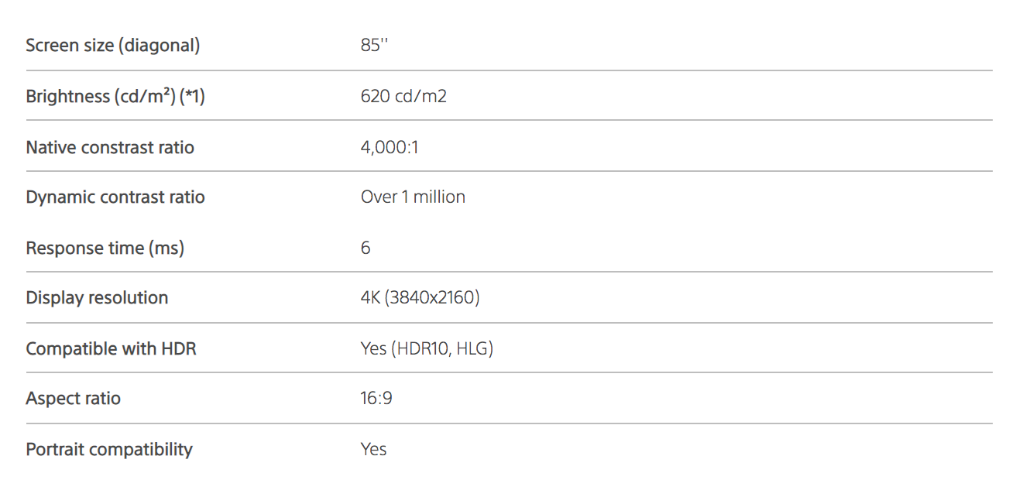Screen dimensions: 1016x480
Task: Click the Portrait compatibility label
Action: click(109, 449)
